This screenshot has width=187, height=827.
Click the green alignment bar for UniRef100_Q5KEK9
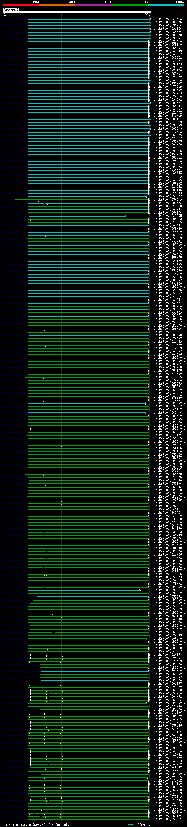tap(82, 200)
